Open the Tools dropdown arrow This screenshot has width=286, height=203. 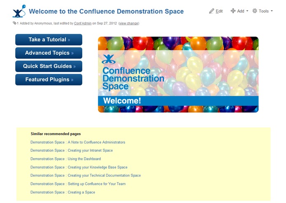[x=272, y=11]
